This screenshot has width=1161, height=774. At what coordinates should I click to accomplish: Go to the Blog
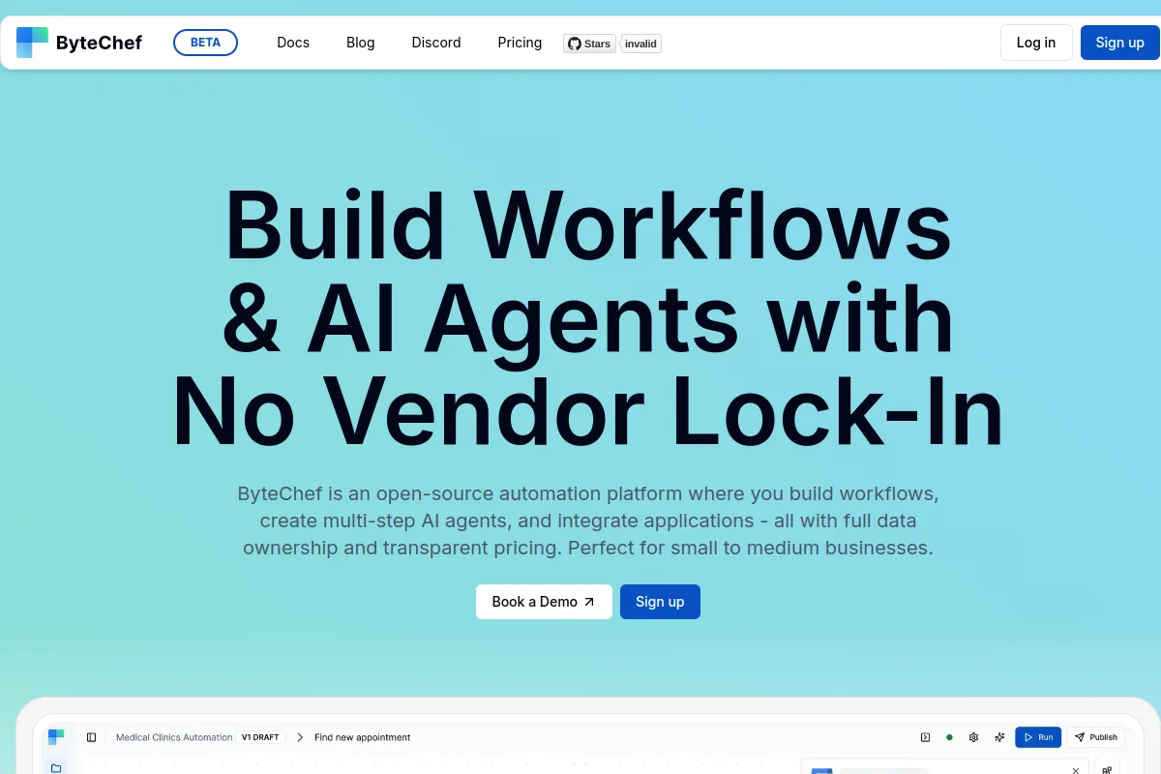360,43
